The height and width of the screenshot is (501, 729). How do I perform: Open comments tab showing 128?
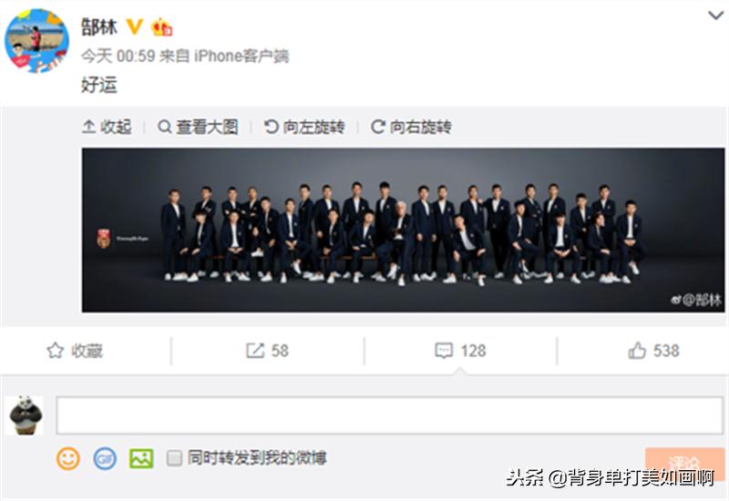[x=460, y=351]
